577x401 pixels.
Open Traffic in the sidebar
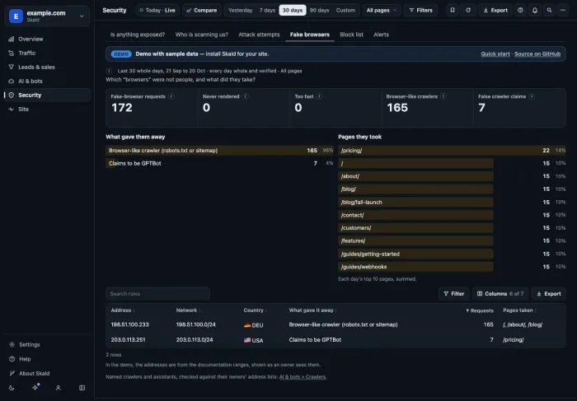tap(47, 53)
